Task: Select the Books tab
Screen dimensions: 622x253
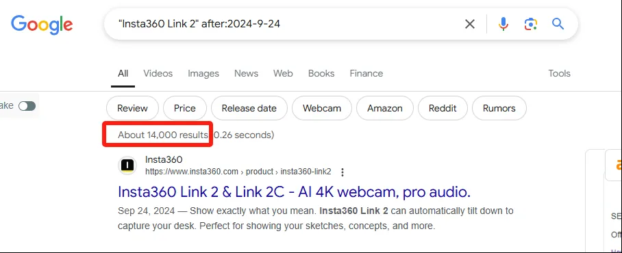Action: click(321, 73)
